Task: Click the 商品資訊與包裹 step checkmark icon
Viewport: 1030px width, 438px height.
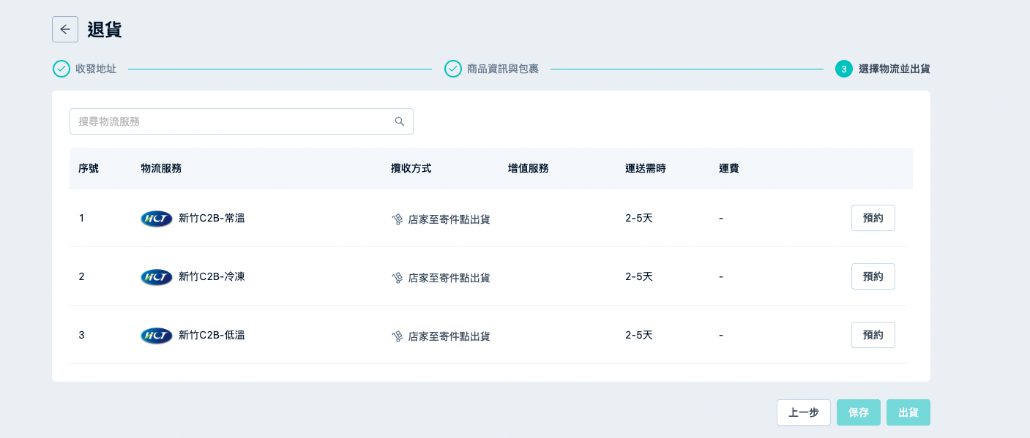Action: pyautogui.click(x=453, y=69)
